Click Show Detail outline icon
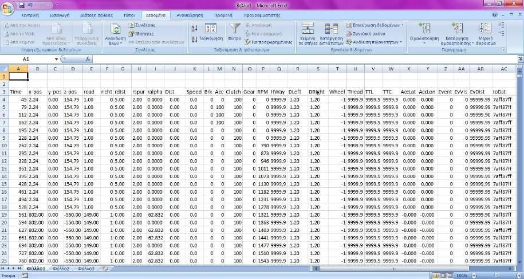Screen dimensions: 524x279 point(501,25)
